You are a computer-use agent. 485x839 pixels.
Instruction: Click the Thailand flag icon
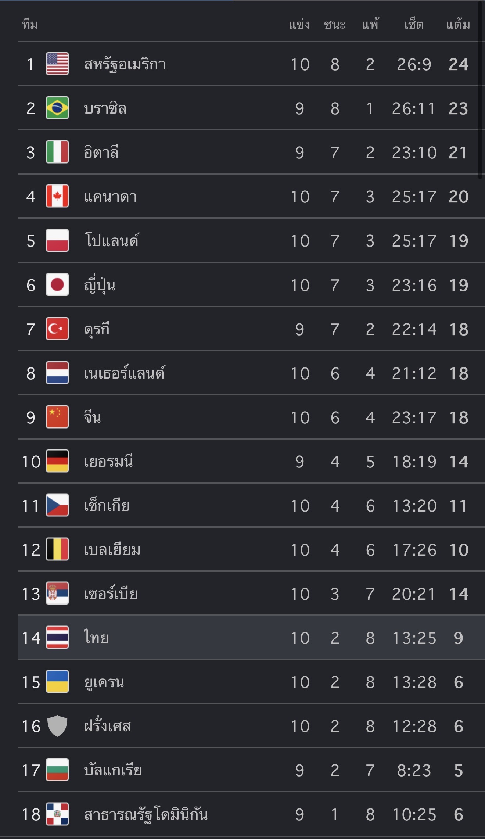point(57,638)
